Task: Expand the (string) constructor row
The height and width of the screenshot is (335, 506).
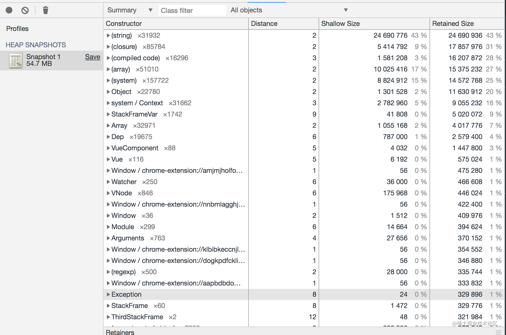Action: pos(108,35)
